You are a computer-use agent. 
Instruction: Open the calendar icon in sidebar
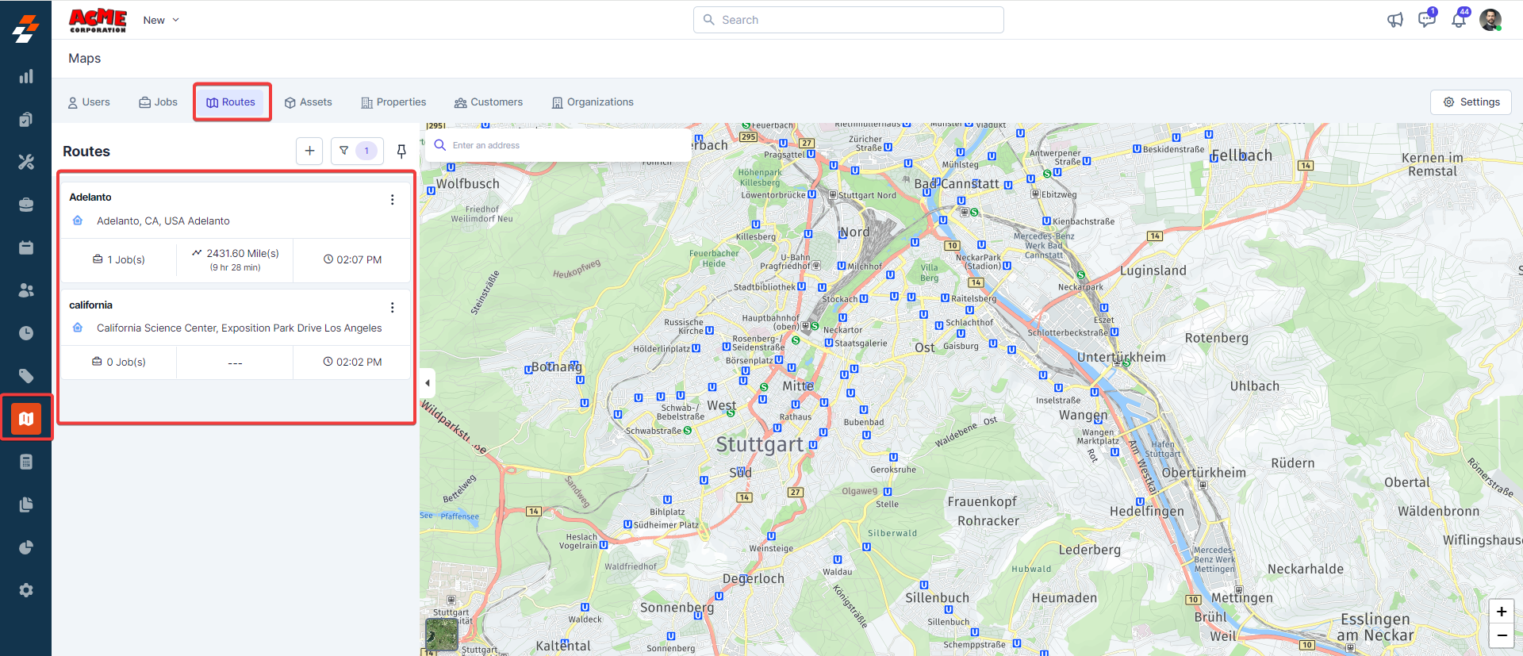tap(26, 247)
